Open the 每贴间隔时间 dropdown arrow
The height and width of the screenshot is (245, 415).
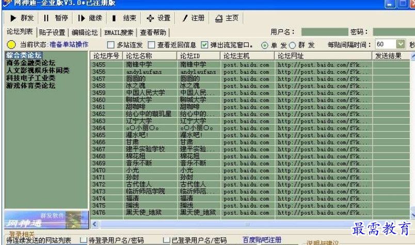click(401, 44)
